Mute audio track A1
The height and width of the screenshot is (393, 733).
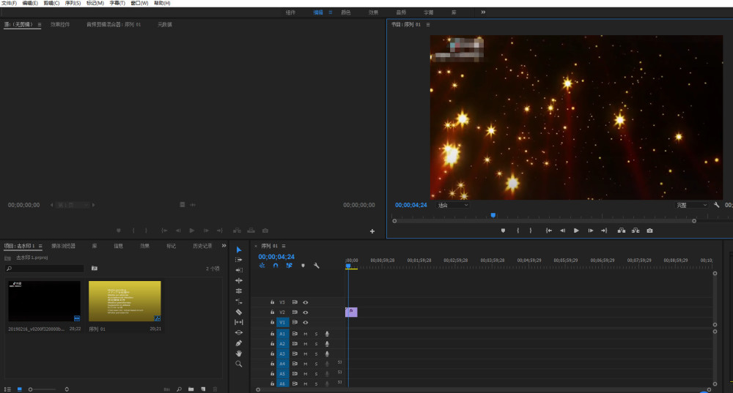[306, 334]
